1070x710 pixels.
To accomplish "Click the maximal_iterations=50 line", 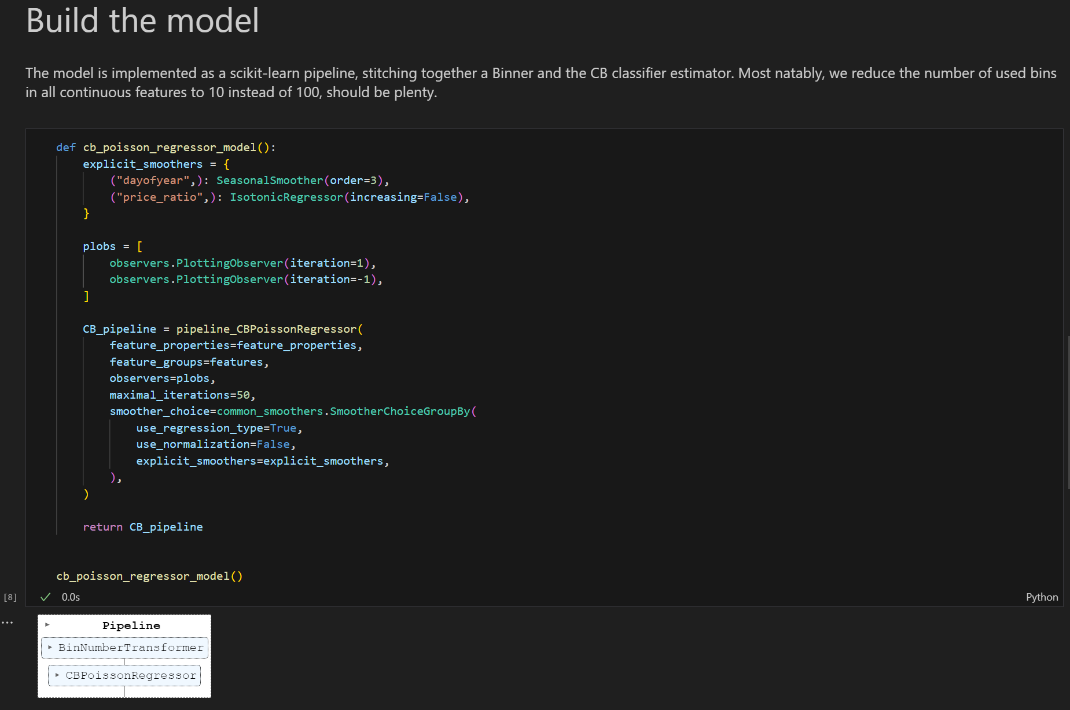I will click(183, 395).
